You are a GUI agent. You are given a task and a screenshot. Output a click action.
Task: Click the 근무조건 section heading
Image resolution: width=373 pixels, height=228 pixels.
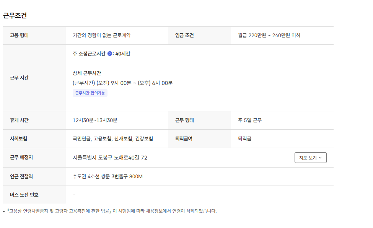(15, 16)
